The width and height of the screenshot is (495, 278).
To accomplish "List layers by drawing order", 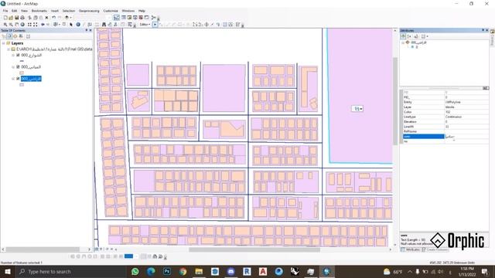I will [x=4, y=36].
